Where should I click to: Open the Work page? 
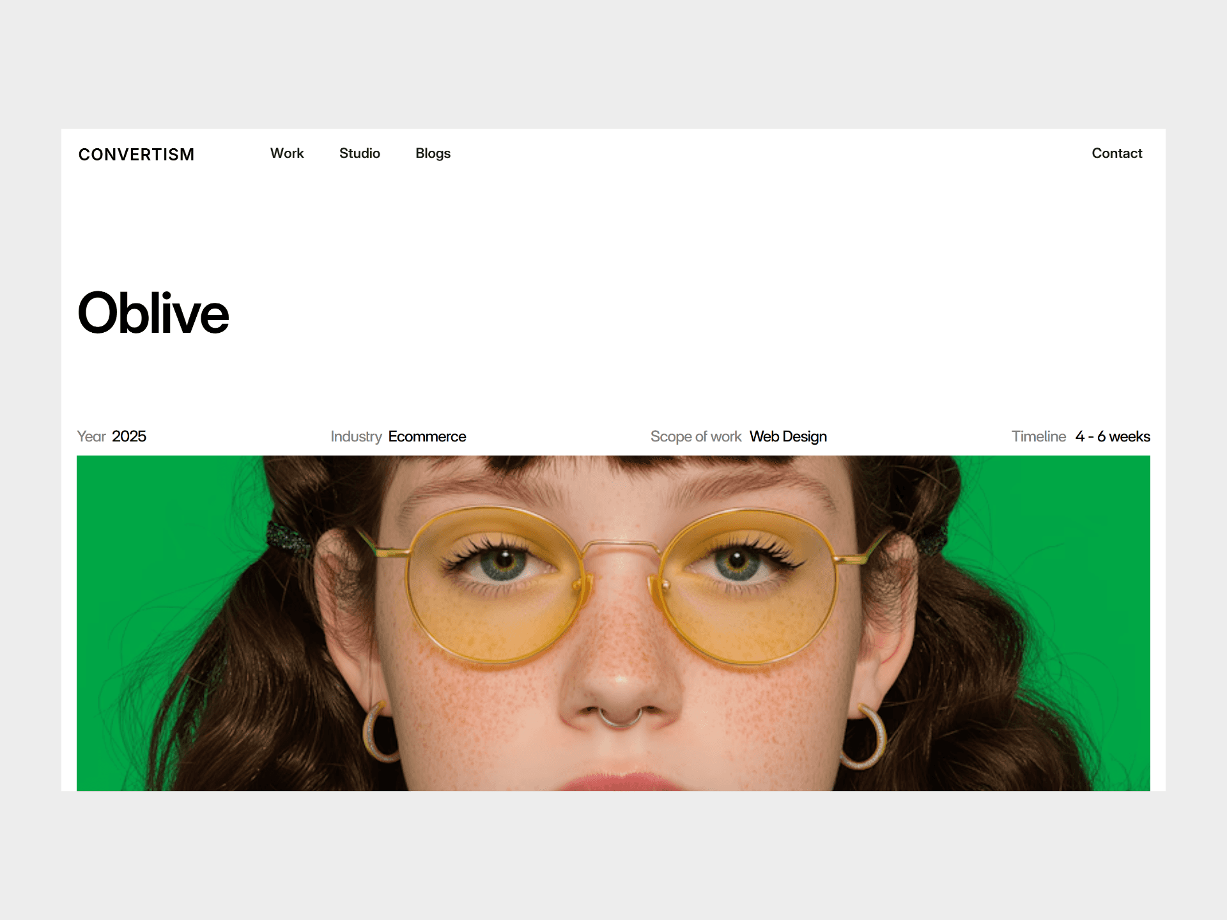pyautogui.click(x=287, y=153)
